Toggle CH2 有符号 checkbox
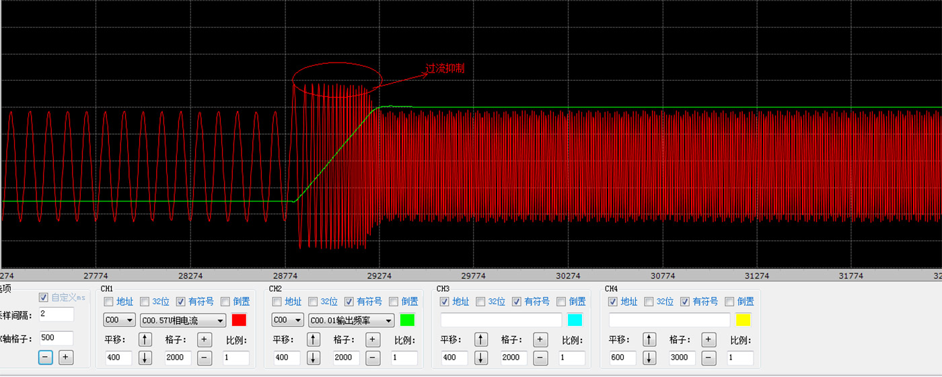This screenshot has height=377, width=942. (349, 302)
